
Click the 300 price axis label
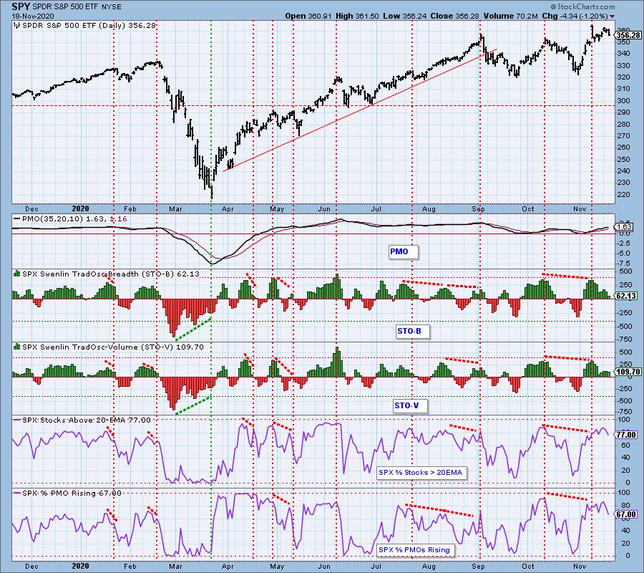click(x=623, y=100)
